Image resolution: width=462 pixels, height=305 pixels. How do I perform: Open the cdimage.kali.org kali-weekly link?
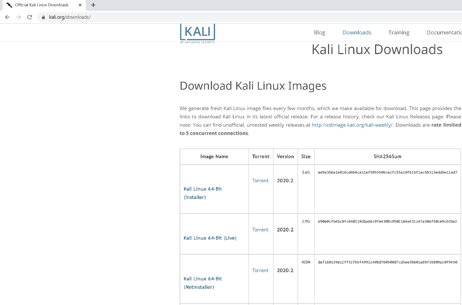(x=352, y=125)
